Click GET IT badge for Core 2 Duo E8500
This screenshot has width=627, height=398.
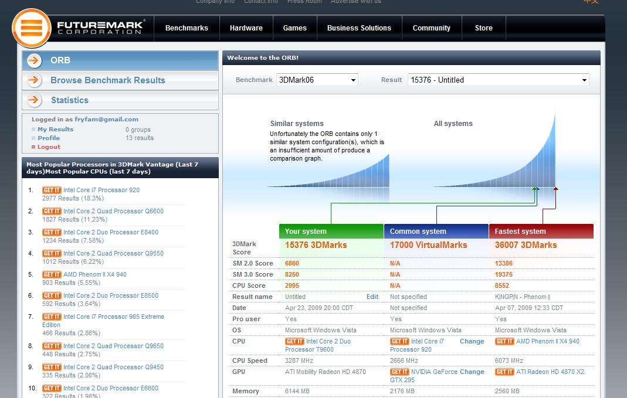click(x=52, y=295)
